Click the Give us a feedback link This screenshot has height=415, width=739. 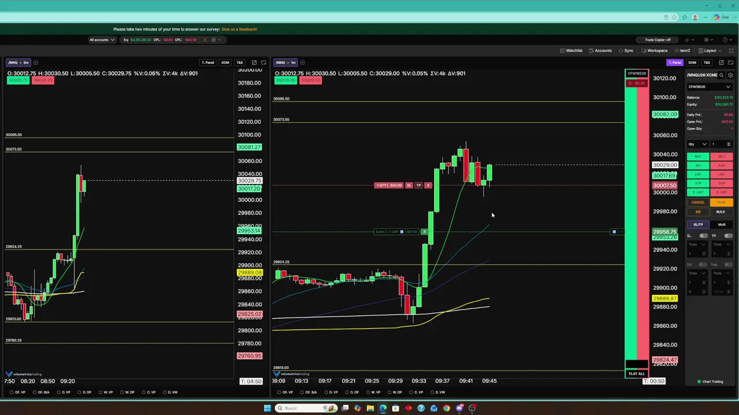239,29
